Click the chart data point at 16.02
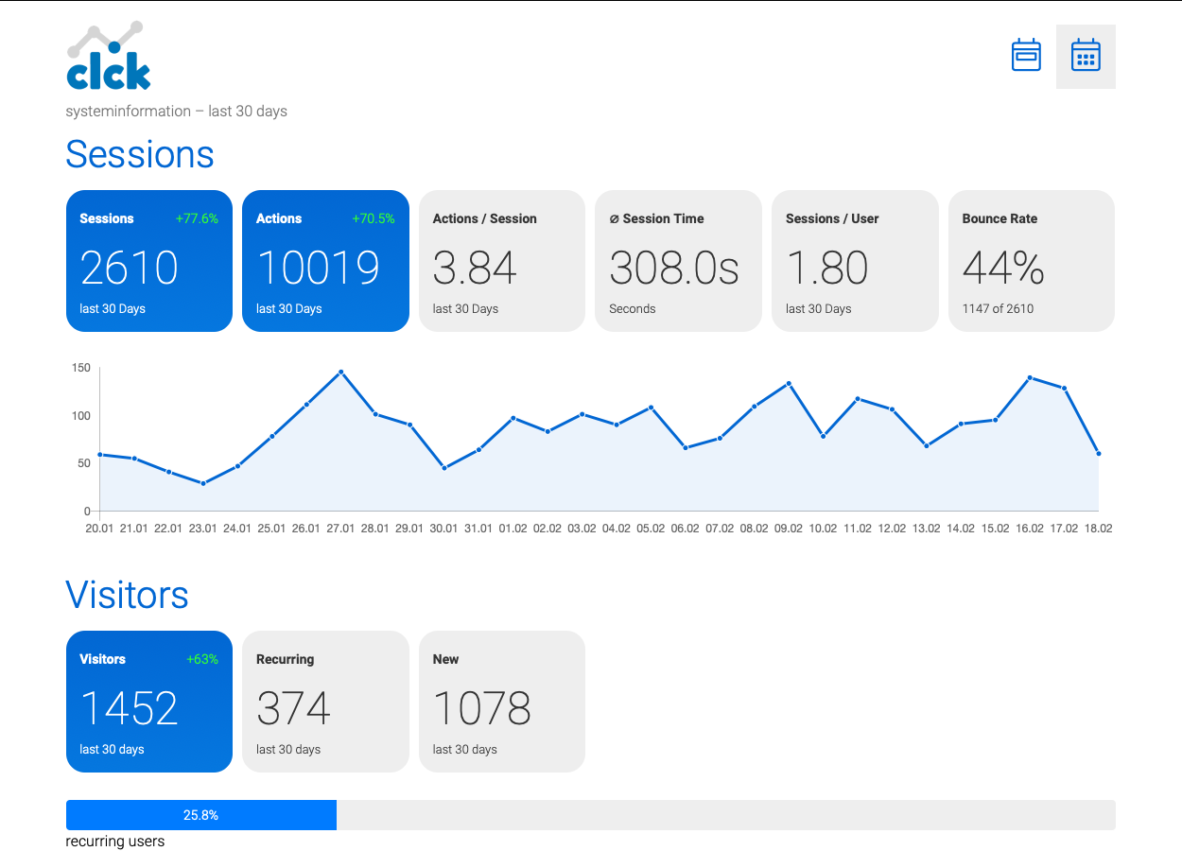Viewport: 1182px width, 851px height. coord(1030,377)
